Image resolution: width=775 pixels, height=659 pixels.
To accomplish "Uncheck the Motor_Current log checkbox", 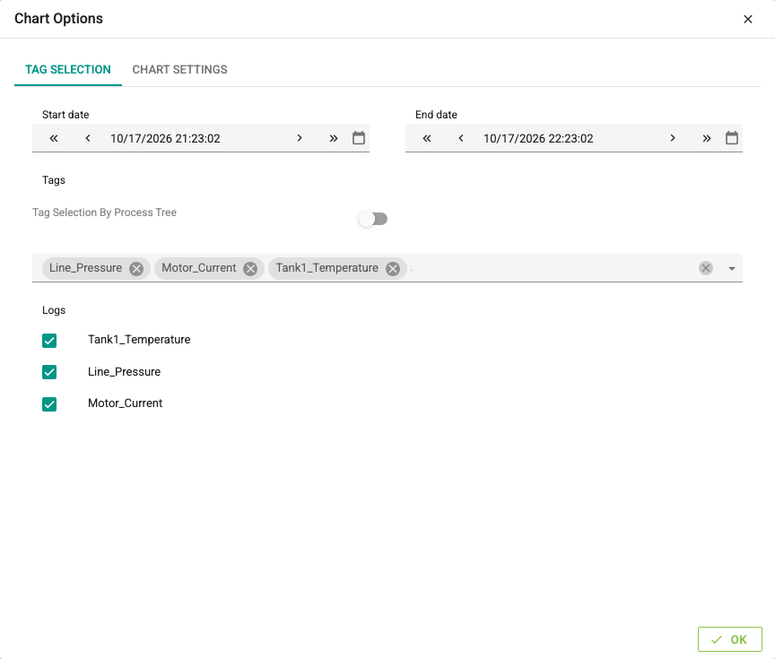I will [x=49, y=404].
